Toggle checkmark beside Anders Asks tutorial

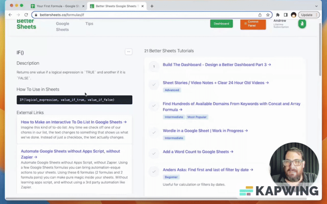[154, 172]
